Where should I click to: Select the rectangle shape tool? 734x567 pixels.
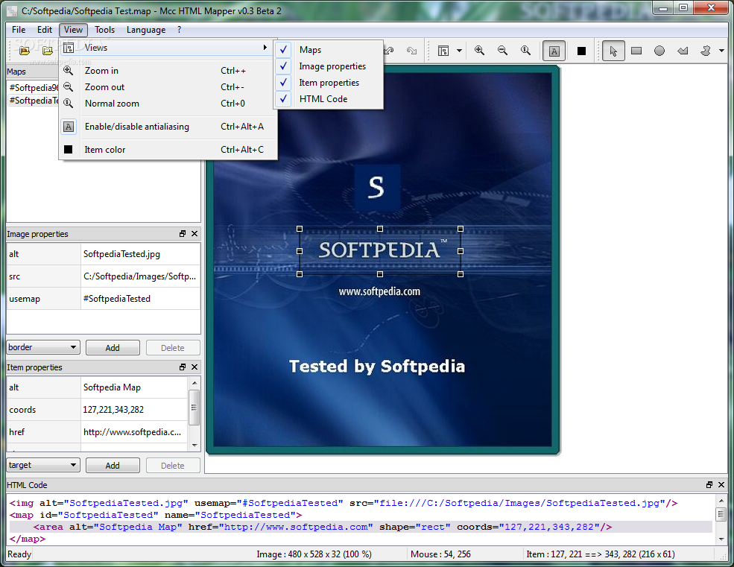(x=636, y=51)
